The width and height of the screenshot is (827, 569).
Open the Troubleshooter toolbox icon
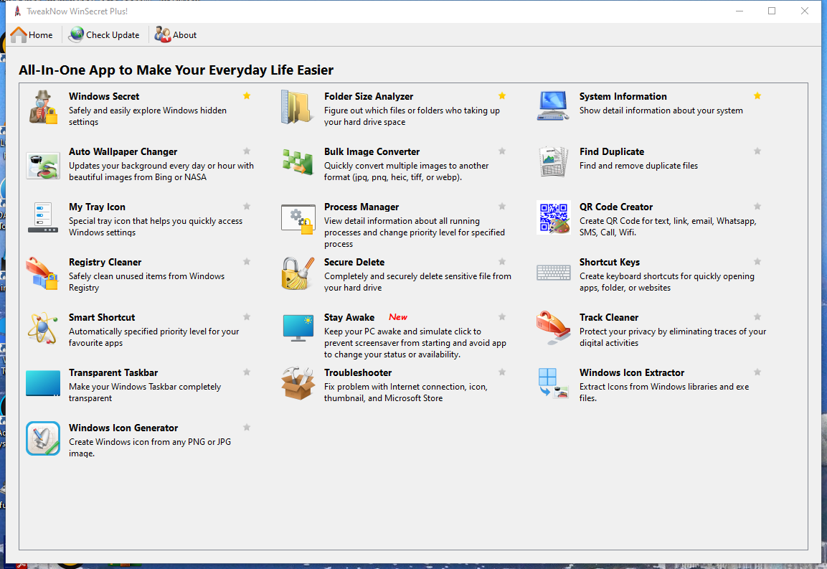(297, 384)
